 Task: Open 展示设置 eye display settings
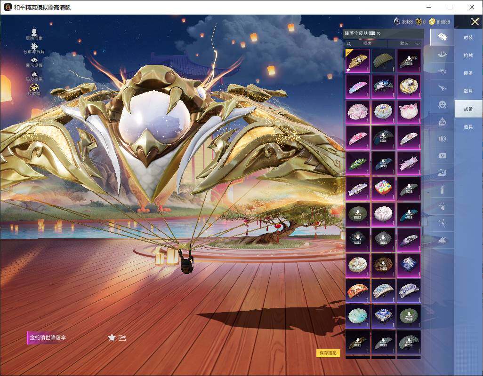point(34,60)
